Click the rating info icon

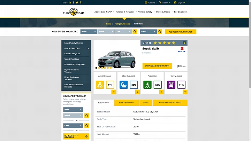184,43
